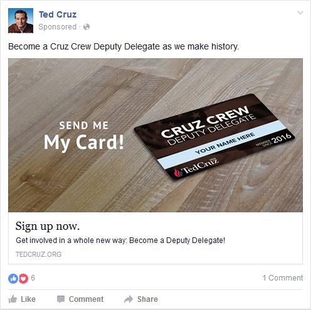Click the Become a Deputy Delegate description
311x310 pixels.
(120, 240)
